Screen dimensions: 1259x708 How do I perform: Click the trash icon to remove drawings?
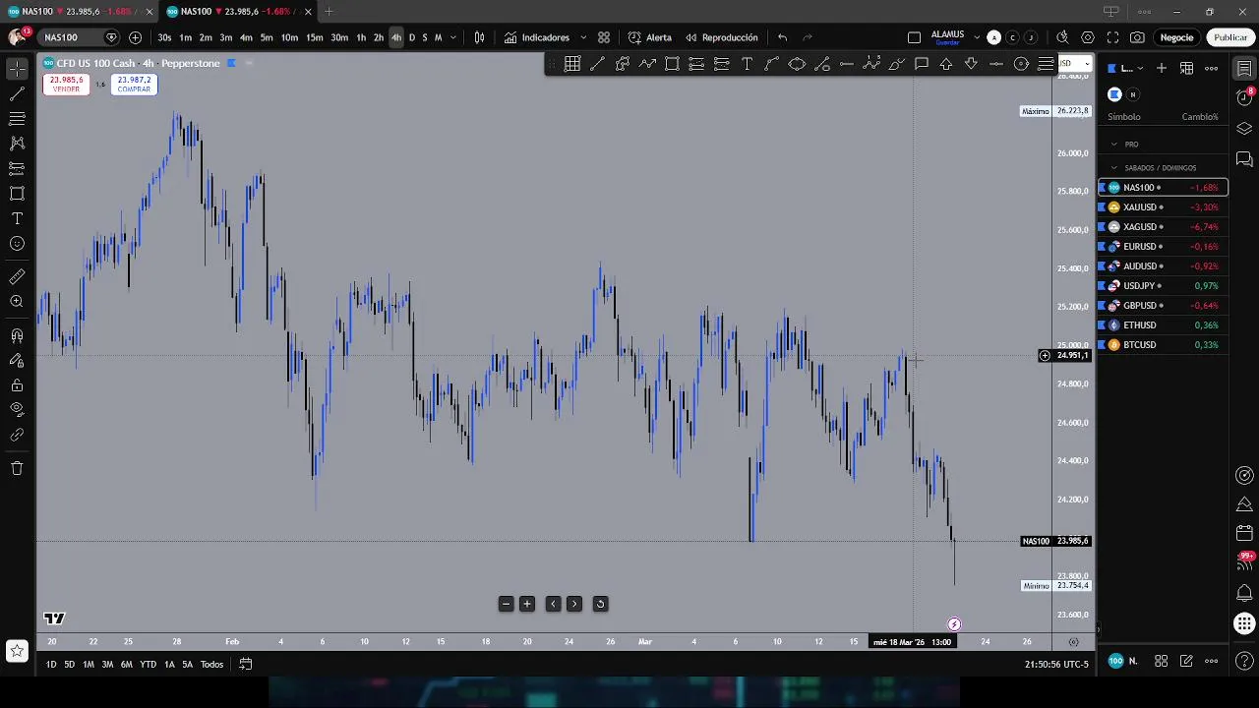(17, 468)
